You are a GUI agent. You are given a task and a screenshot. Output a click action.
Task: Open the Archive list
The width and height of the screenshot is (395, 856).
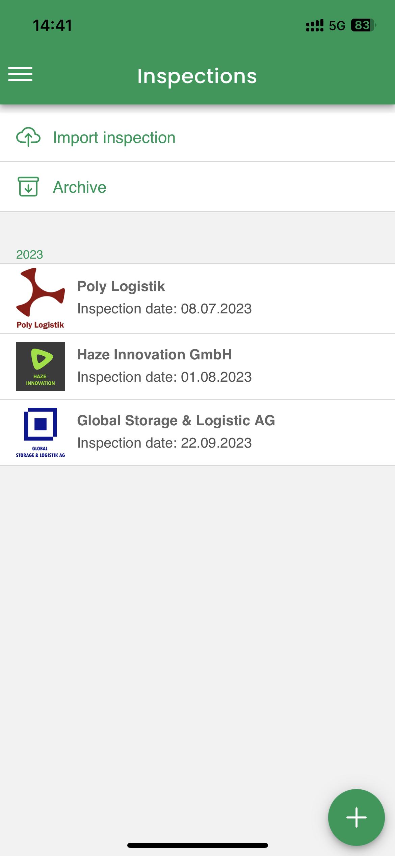tap(197, 187)
